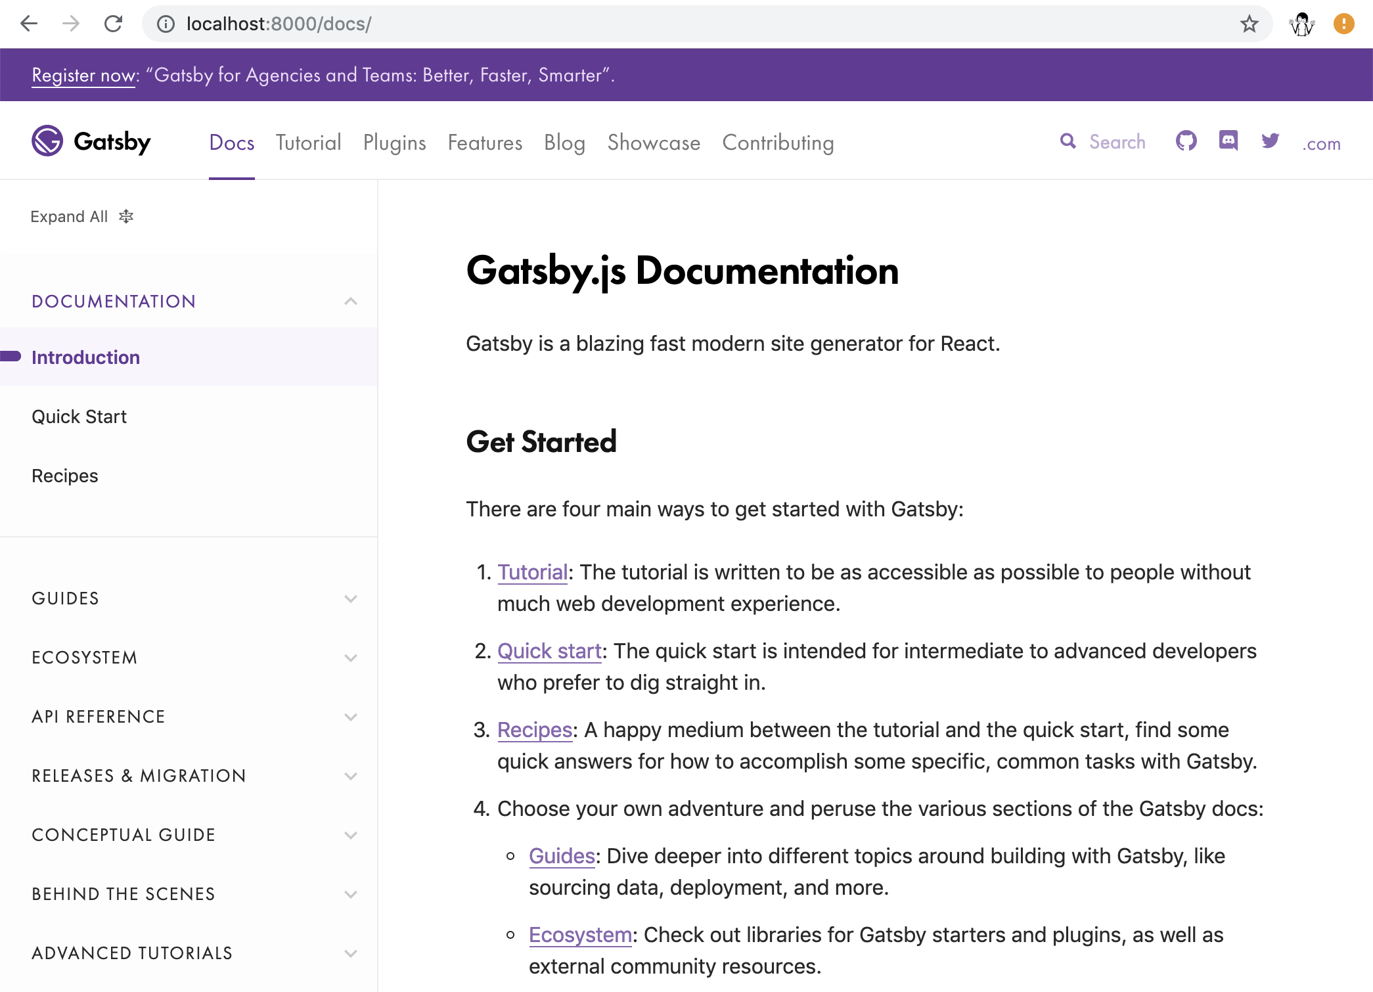This screenshot has height=992, width=1373.
Task: Click the search magnifier icon
Action: (1068, 141)
